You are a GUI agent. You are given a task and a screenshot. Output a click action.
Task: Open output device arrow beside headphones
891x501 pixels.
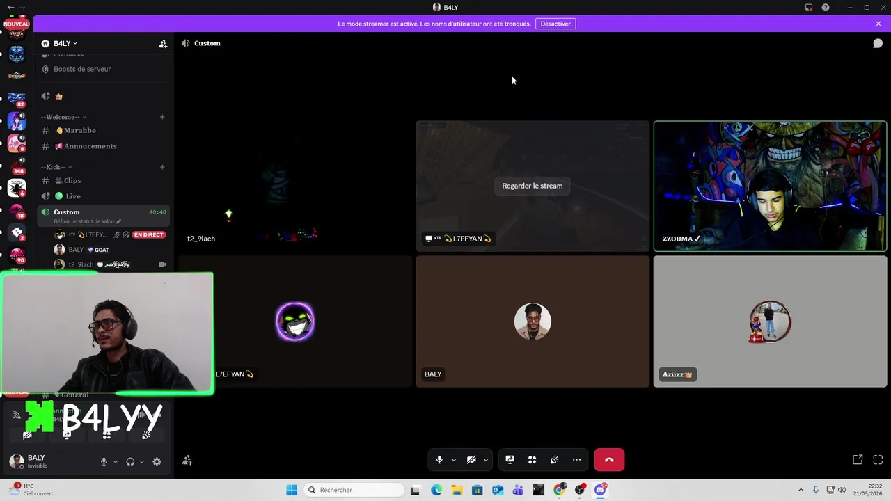pos(142,461)
